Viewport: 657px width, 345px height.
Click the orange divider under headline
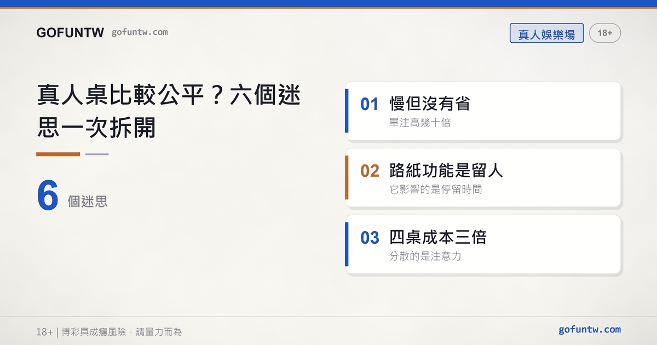tap(58, 154)
